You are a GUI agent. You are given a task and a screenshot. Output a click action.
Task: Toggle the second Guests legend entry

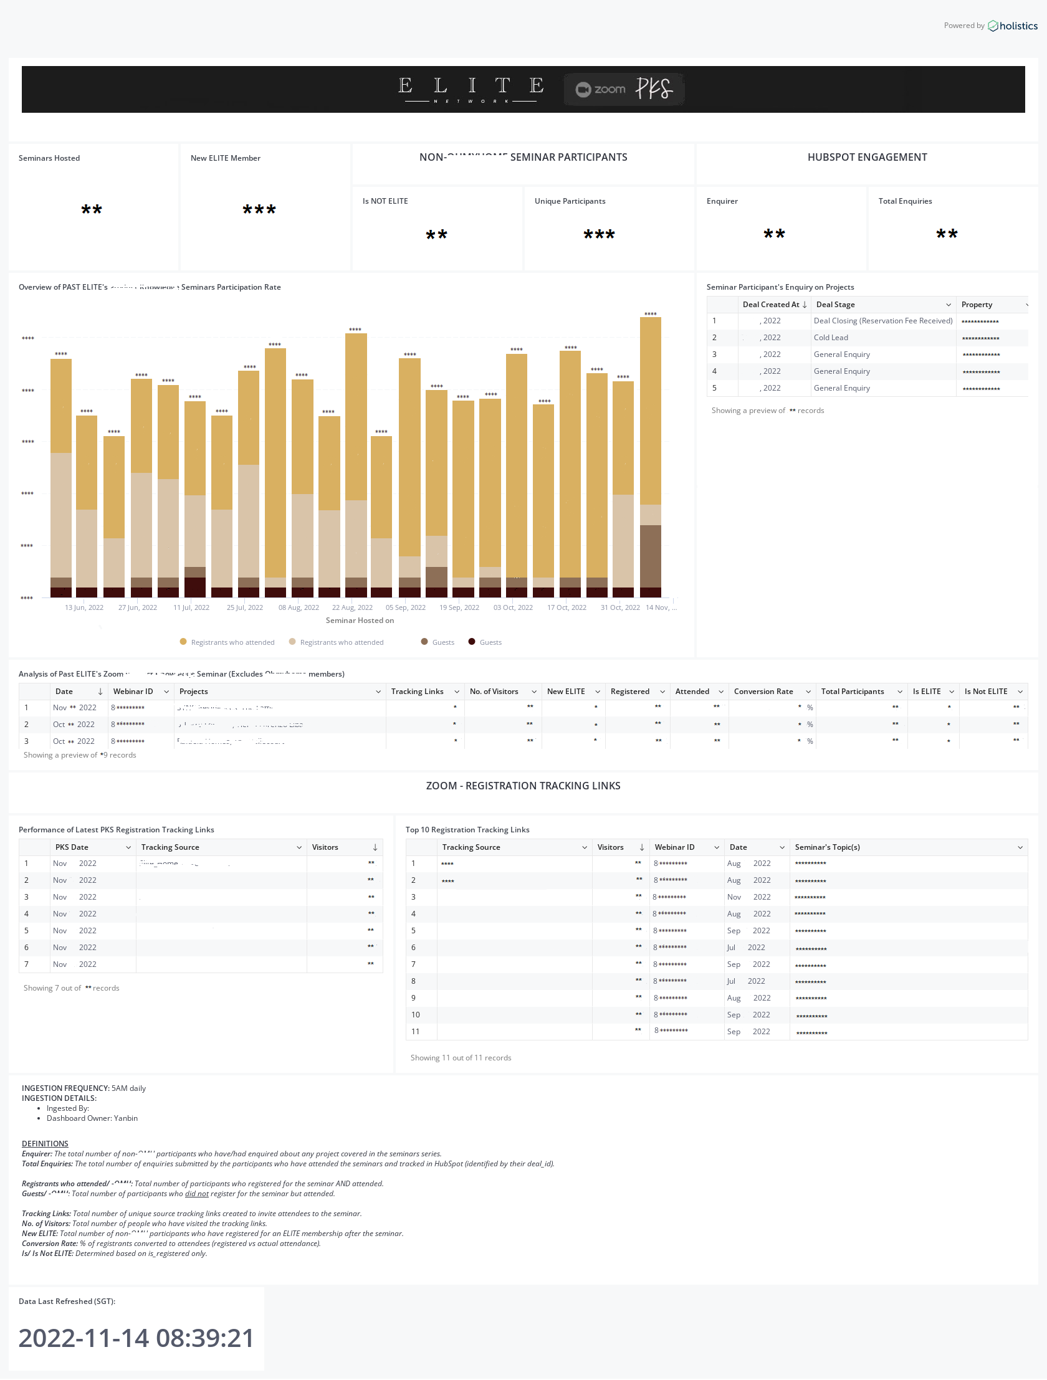491,642
